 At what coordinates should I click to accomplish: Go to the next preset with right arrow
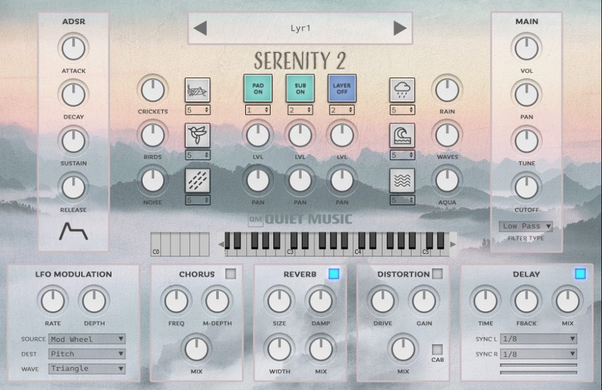(400, 28)
